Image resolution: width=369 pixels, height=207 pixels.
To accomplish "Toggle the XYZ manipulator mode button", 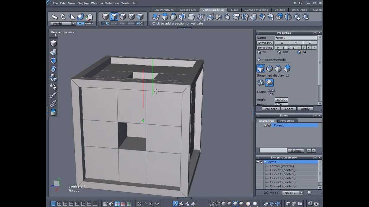I will (x=80, y=24).
